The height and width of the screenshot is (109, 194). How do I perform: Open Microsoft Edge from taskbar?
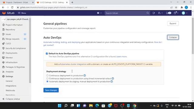pos(97,106)
